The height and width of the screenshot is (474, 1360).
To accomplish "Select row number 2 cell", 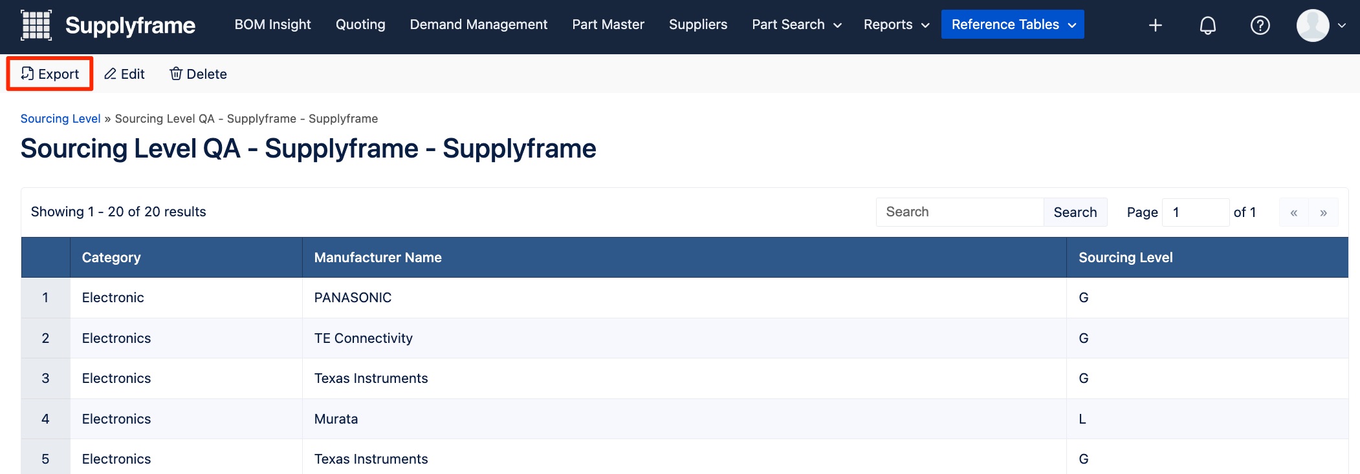I will pyautogui.click(x=45, y=338).
